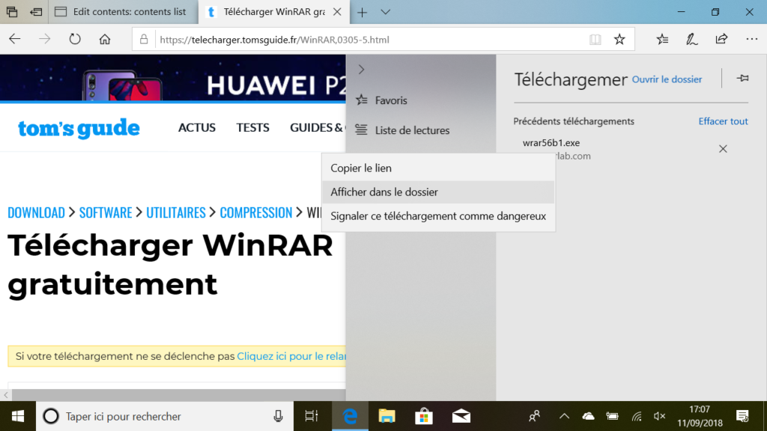Switch to the 'Edit contents: contents list' tab
The height and width of the screenshot is (431, 767).
124,12
